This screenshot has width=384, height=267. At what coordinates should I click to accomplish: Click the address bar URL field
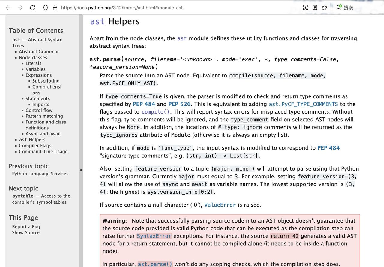(150, 8)
